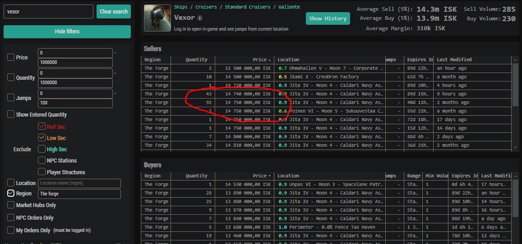Click the Vexor ship thumbnail image
Screen dimensions: 522x244
pos(157,18)
